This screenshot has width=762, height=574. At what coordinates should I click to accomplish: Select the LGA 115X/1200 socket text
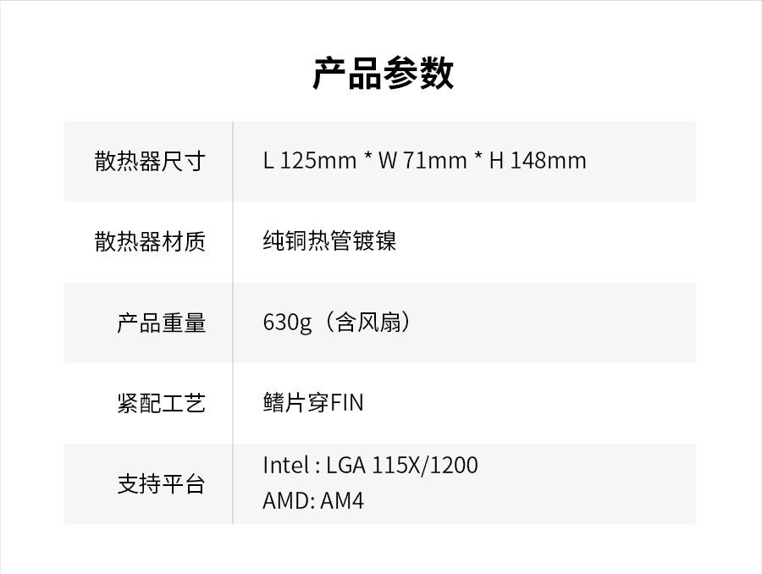(x=401, y=465)
